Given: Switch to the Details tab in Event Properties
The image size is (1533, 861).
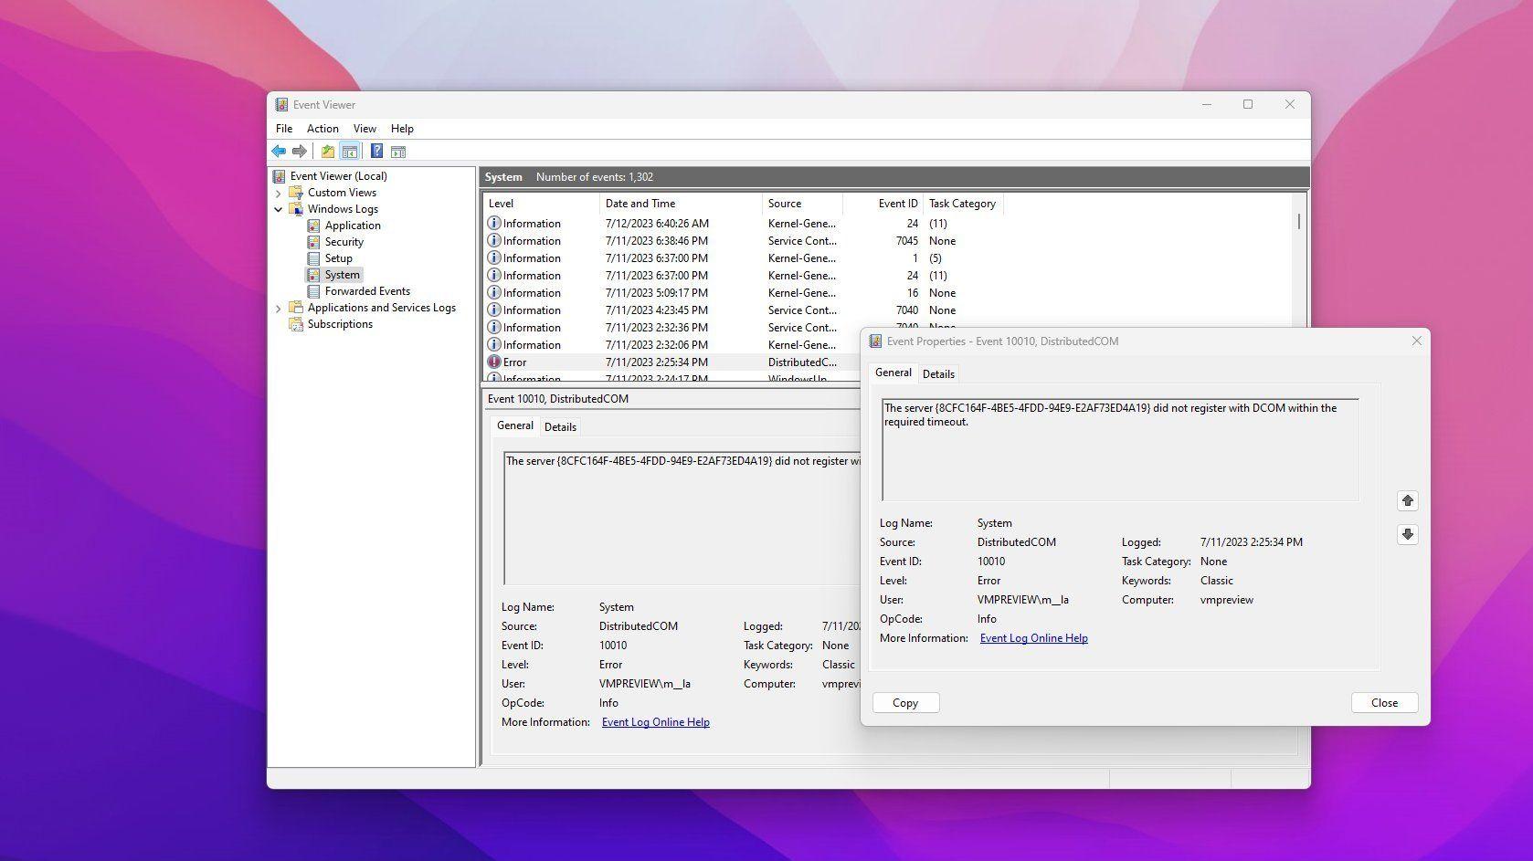Looking at the screenshot, I should 938,373.
